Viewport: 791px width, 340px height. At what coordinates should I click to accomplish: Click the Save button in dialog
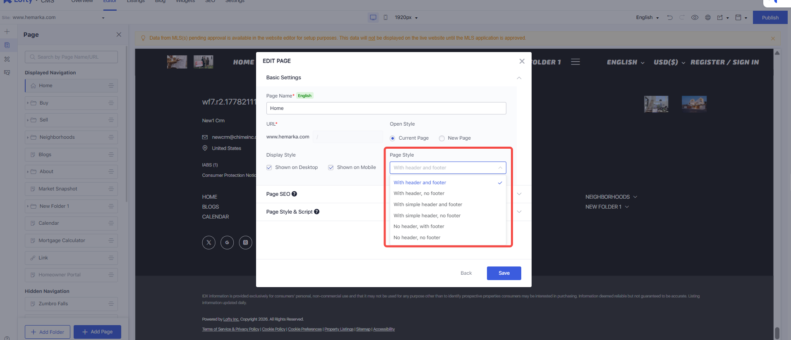(x=504, y=273)
